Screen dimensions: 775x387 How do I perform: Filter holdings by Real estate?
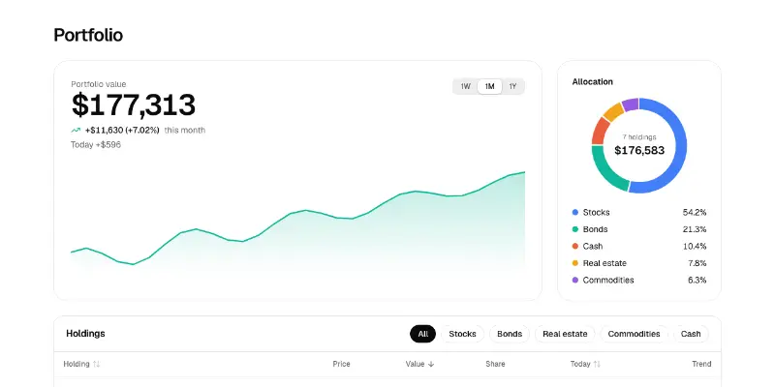pos(565,334)
